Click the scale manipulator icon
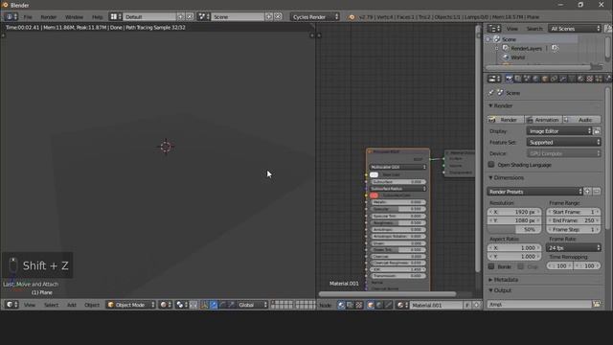Screen dimensions: 613x345 (231, 305)
